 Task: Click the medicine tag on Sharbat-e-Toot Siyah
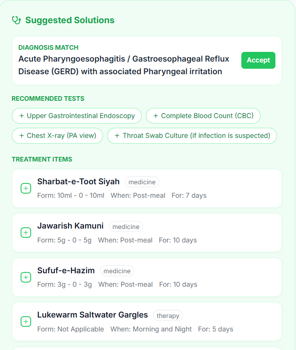(142, 182)
